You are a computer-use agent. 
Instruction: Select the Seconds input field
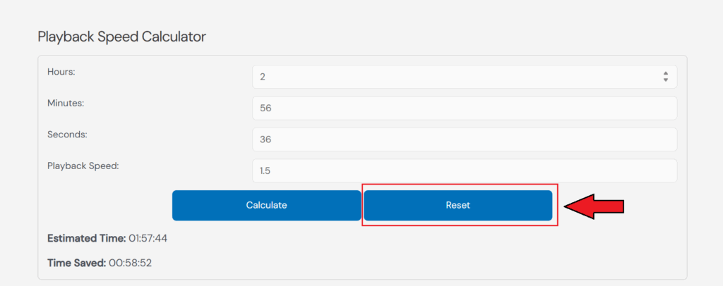[464, 139]
